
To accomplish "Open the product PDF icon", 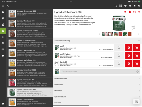I will point(130,12).
